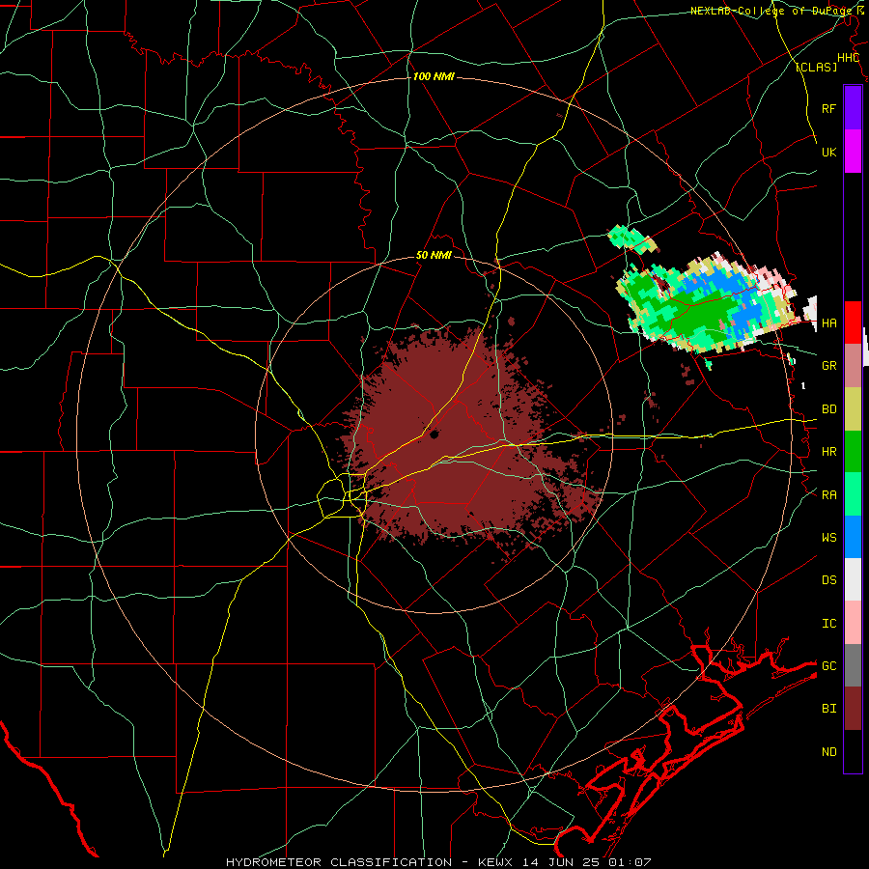The image size is (869, 869).
Task: Click the GR legend label
Action: point(828,366)
